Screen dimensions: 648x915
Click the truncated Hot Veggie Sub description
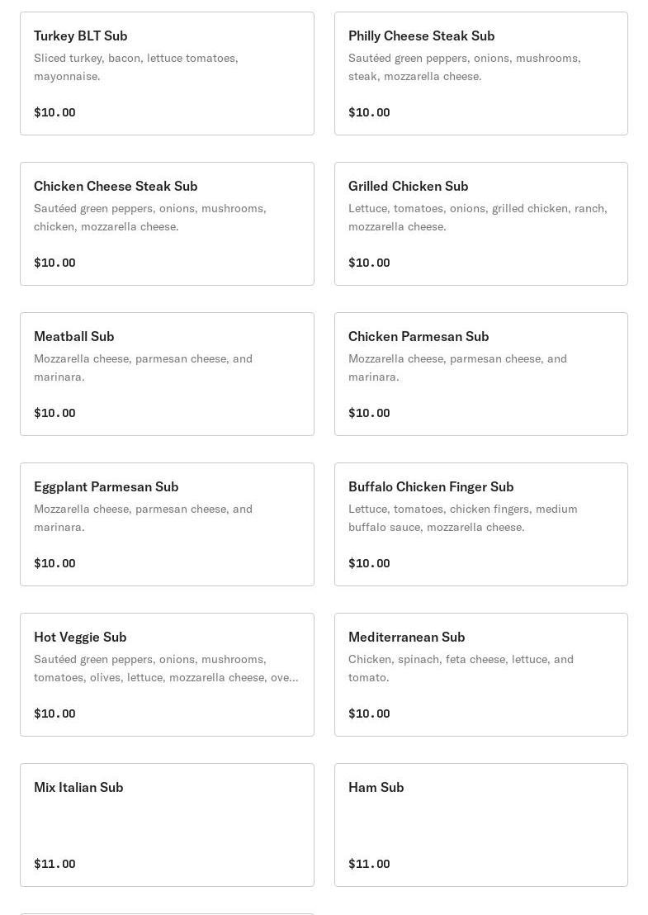point(165,668)
